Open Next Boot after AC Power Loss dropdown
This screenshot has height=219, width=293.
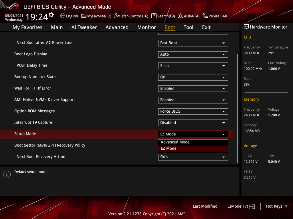pos(193,43)
